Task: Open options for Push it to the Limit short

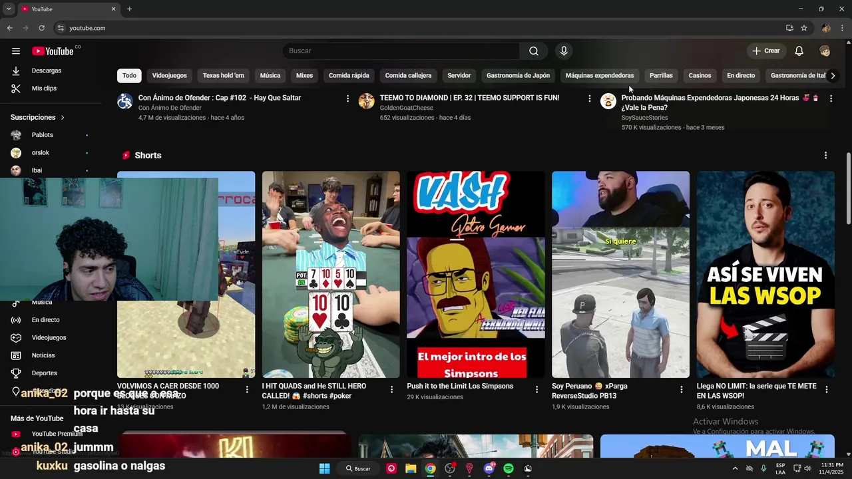Action: point(536,390)
